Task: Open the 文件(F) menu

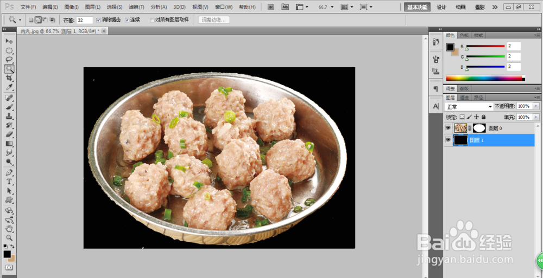Action: [28, 7]
